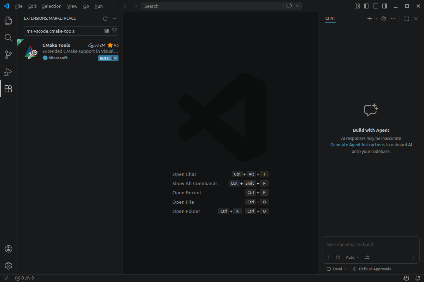Image resolution: width=424 pixels, height=282 pixels.
Task: Click the Describe what to build input
Action: (x=371, y=244)
